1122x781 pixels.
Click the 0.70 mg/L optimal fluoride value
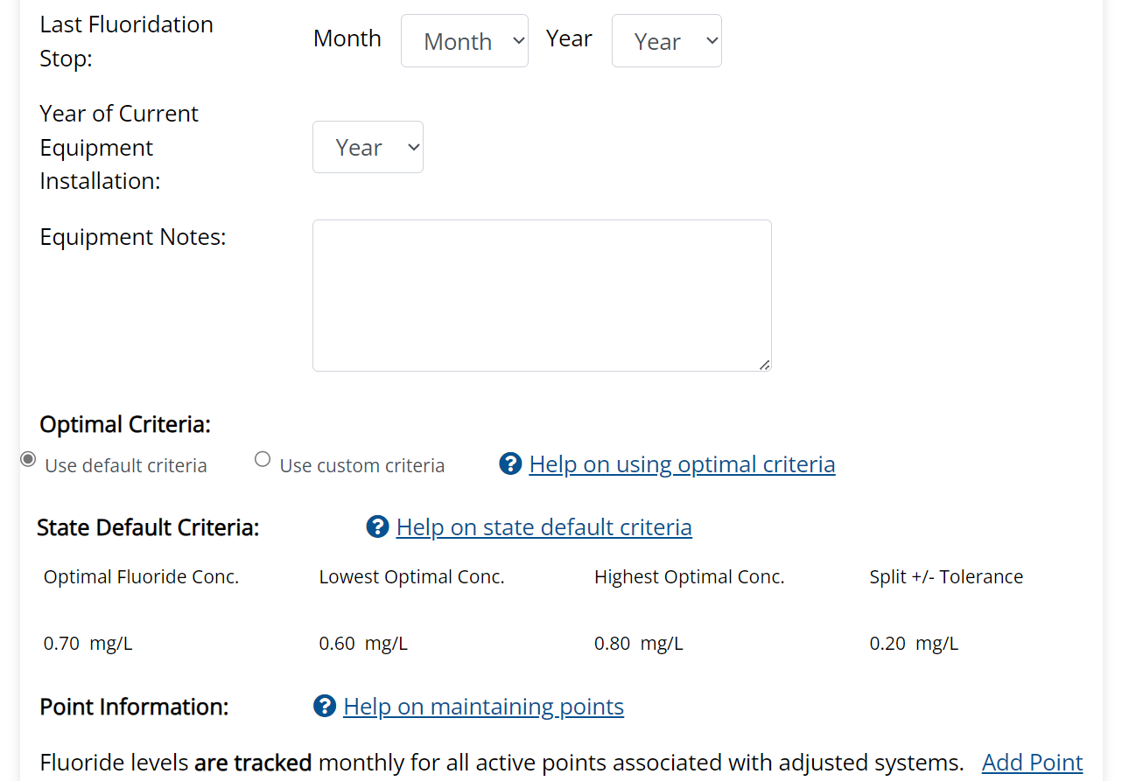pos(88,644)
